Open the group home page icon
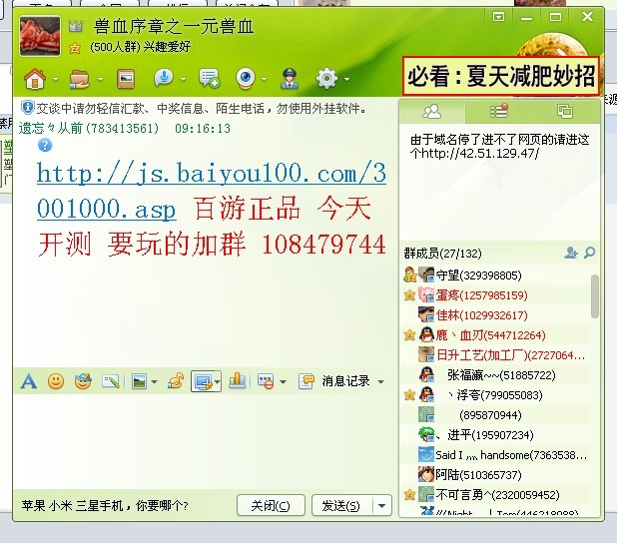The width and height of the screenshot is (617, 543). pos(35,78)
